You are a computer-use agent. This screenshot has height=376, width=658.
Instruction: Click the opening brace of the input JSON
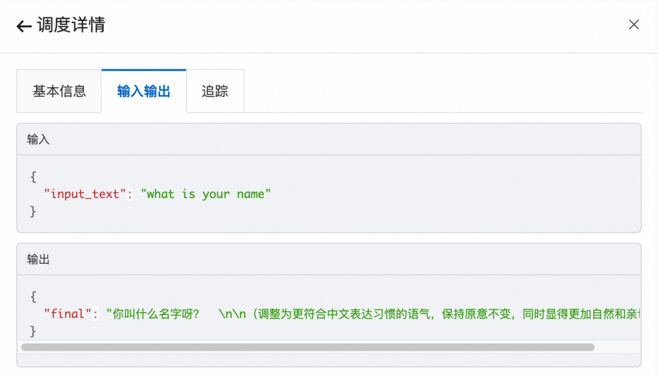click(33, 177)
